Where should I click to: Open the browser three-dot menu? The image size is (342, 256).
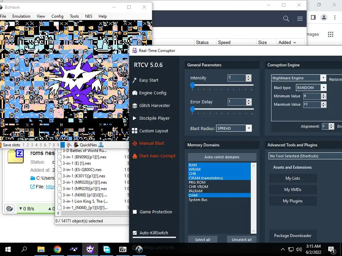tap(335, 17)
